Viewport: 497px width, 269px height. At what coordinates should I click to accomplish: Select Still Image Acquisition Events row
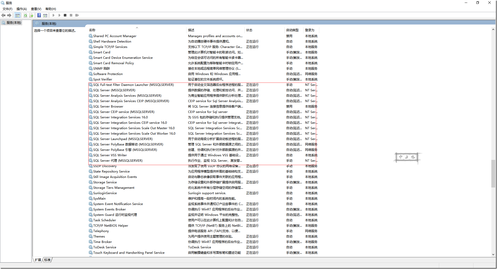coord(203,177)
